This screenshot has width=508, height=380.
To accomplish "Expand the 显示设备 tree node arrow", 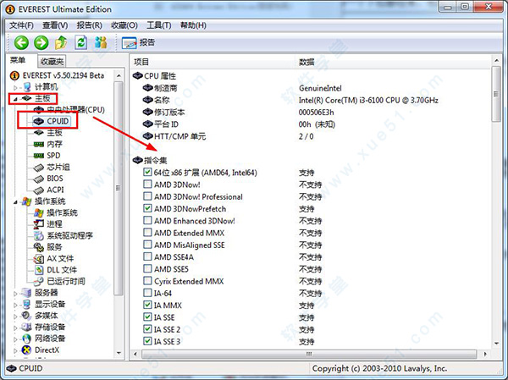I will 15,305.
